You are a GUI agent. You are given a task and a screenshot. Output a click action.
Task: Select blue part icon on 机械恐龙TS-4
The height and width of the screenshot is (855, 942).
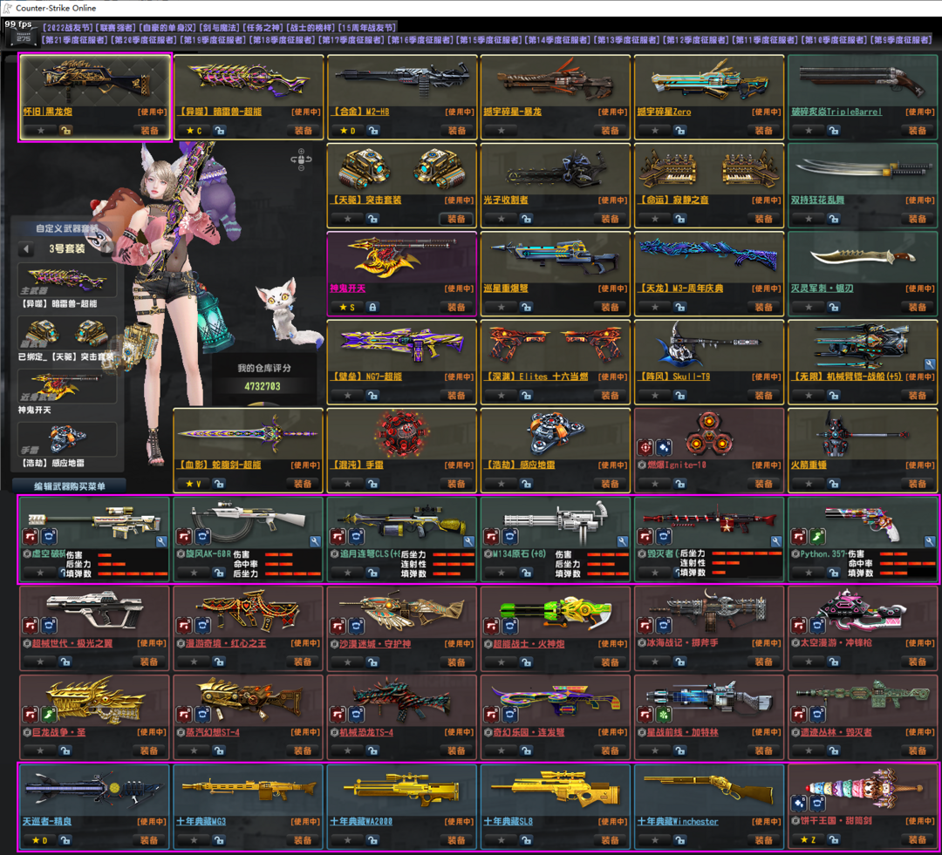click(x=356, y=715)
